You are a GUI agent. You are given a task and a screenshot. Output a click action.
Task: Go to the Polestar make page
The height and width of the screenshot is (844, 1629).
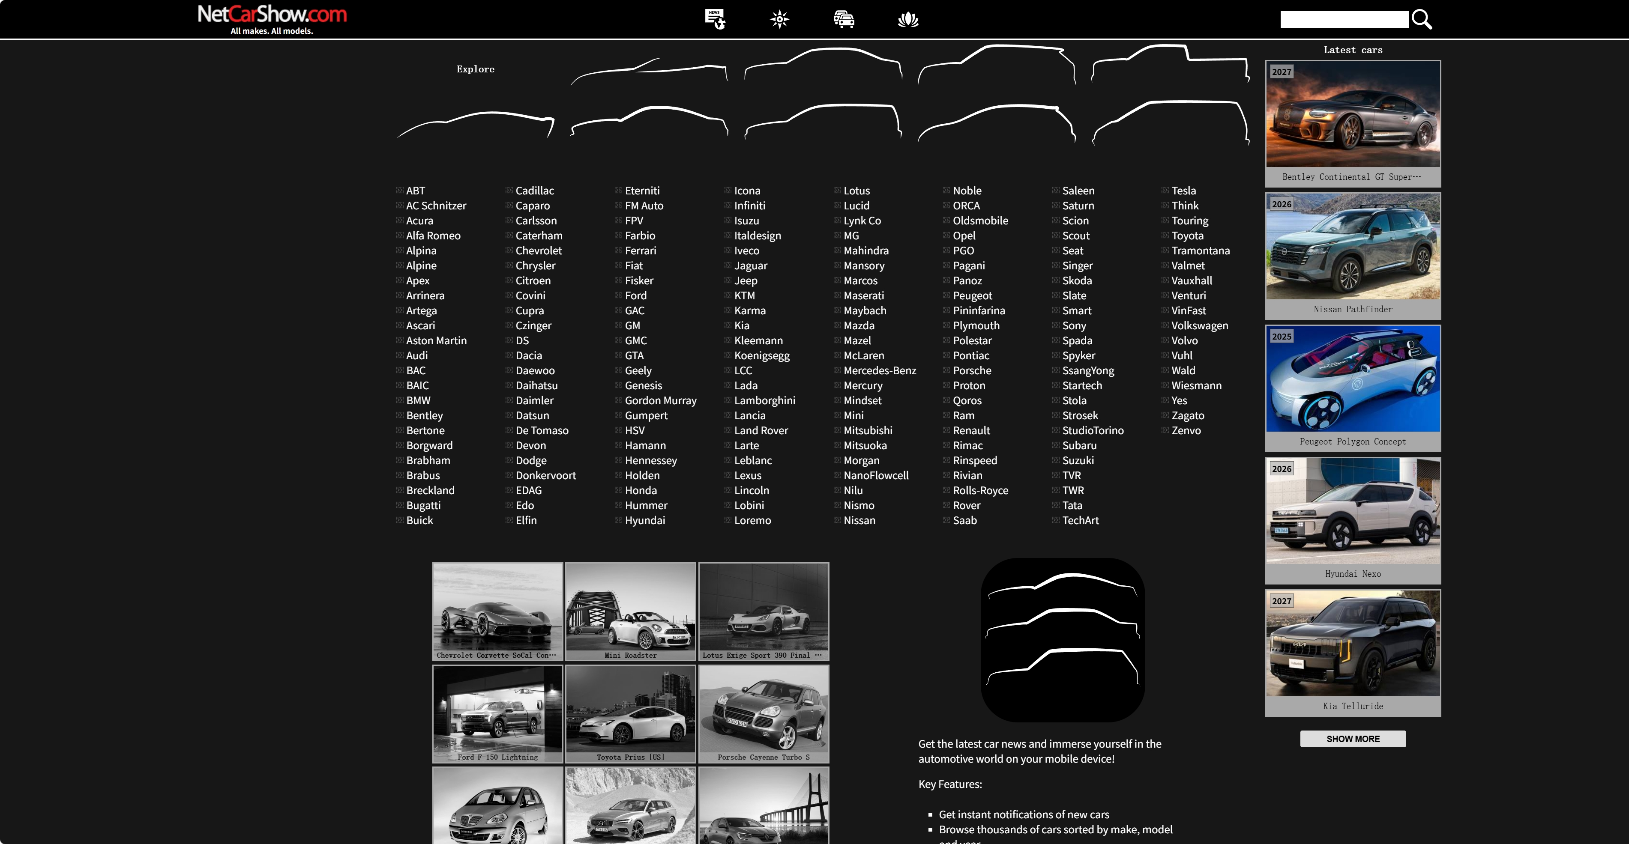(972, 341)
